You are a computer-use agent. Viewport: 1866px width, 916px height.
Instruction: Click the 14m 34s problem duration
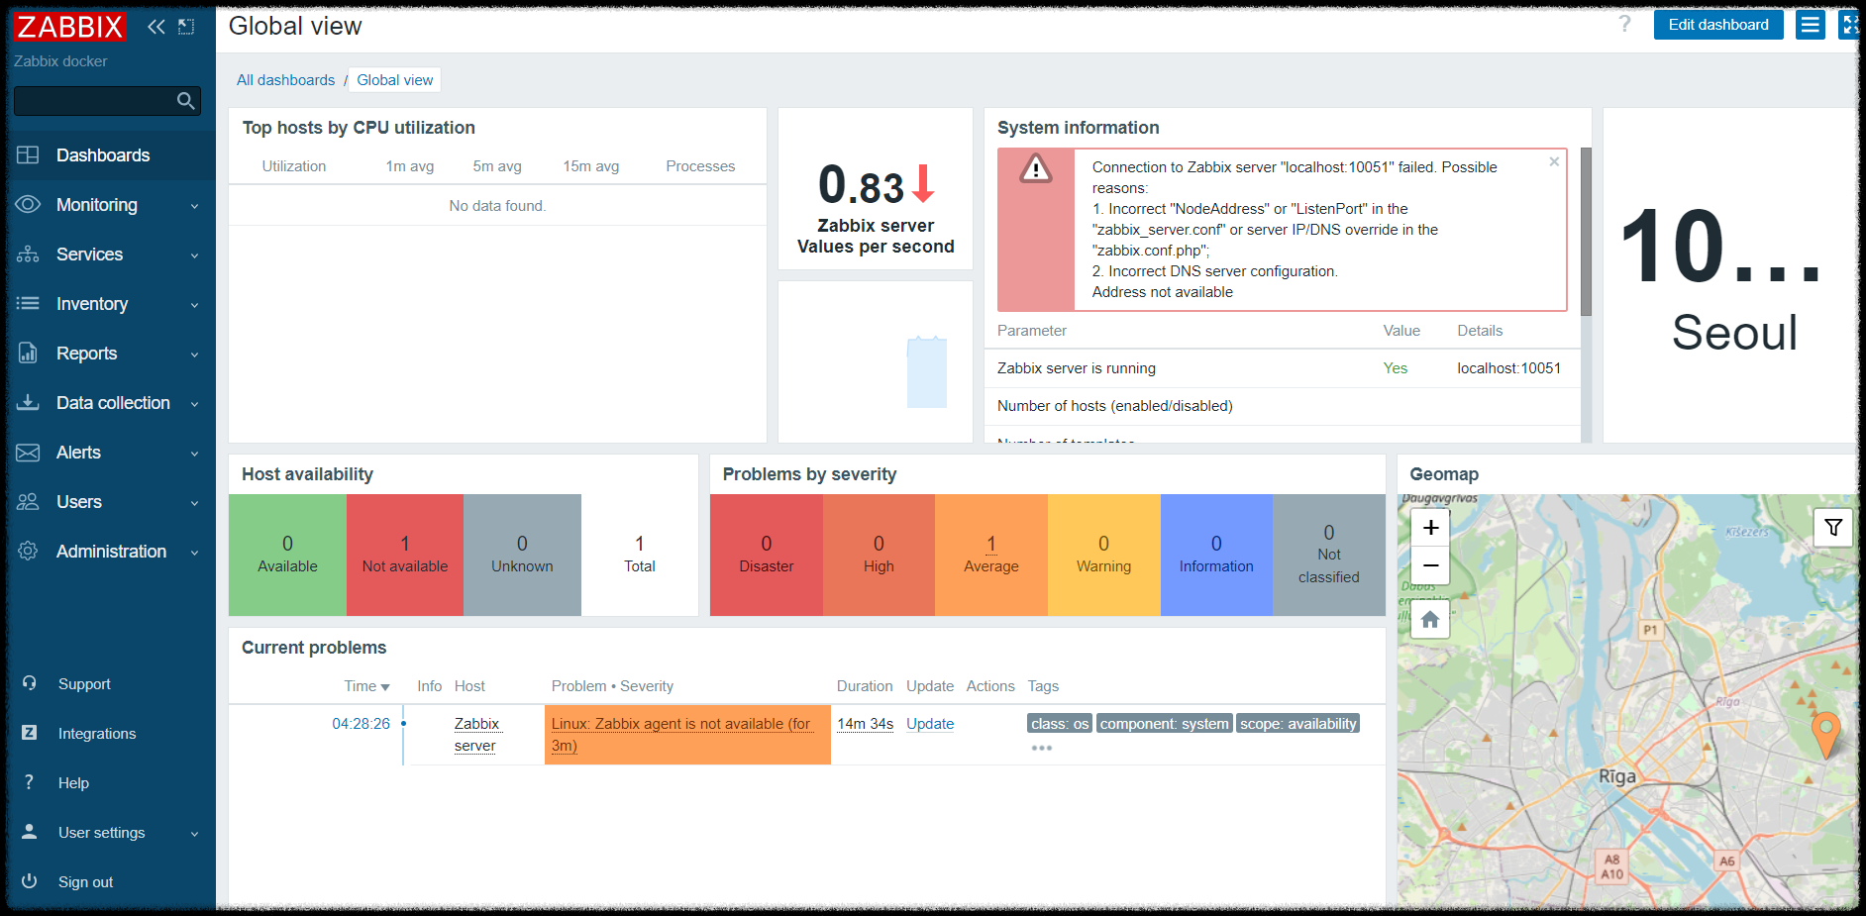(865, 724)
